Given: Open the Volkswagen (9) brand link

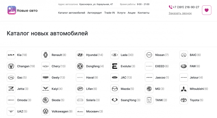Looking at the screenshot, I should [x=62, y=111].
